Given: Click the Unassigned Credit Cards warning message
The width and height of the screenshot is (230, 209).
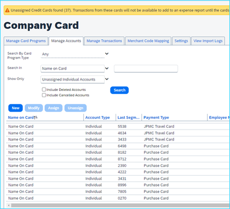Looking at the screenshot, I should [120, 10].
